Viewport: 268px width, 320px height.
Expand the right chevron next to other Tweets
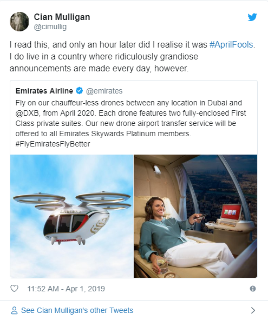(253, 310)
